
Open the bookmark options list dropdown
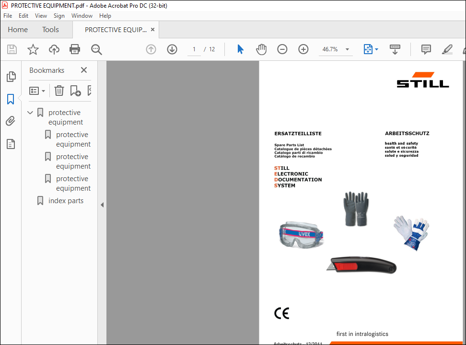pos(37,91)
